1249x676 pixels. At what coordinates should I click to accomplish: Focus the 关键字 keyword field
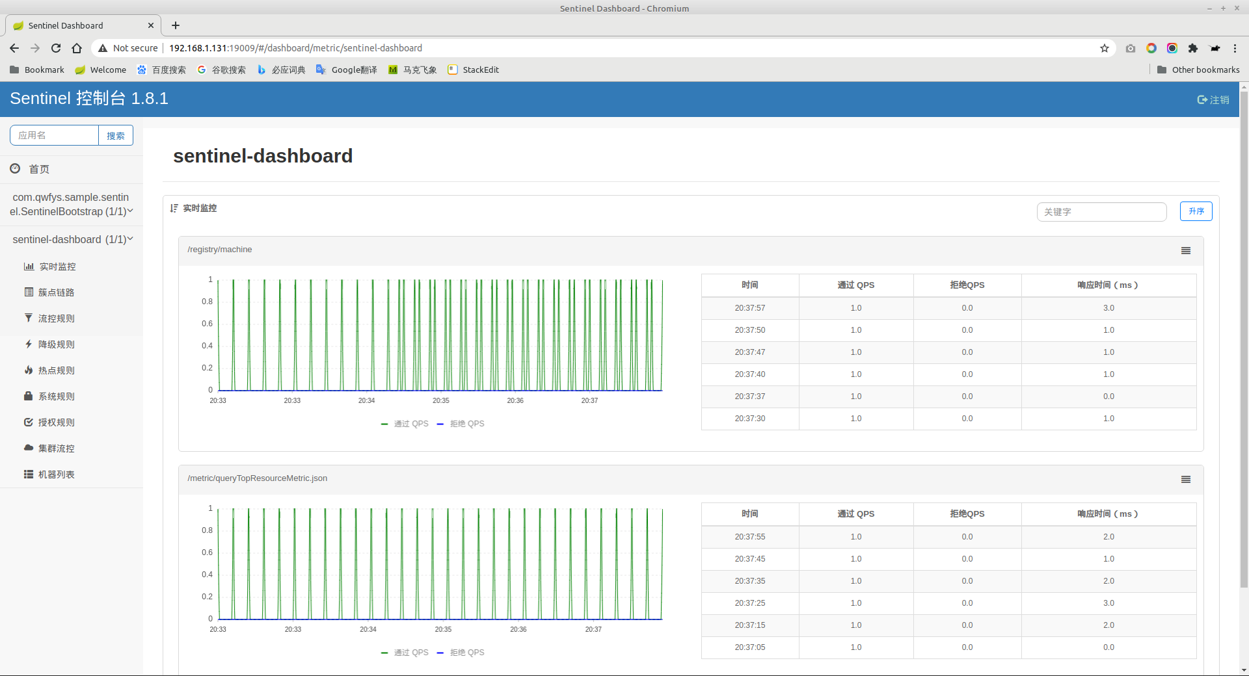tap(1101, 212)
